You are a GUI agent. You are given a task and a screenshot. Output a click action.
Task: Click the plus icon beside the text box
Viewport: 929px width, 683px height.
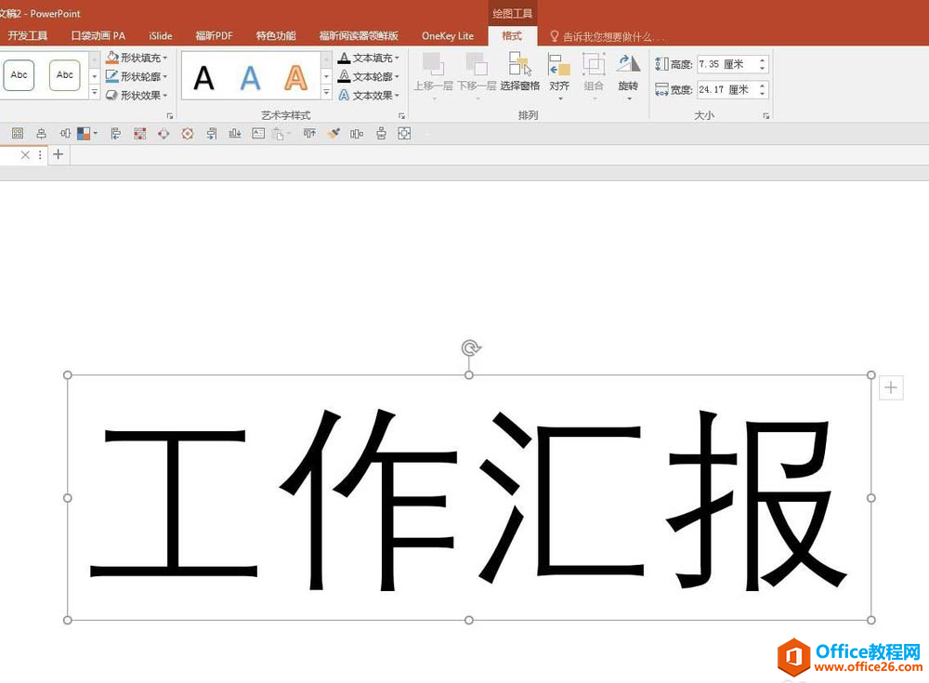[890, 387]
